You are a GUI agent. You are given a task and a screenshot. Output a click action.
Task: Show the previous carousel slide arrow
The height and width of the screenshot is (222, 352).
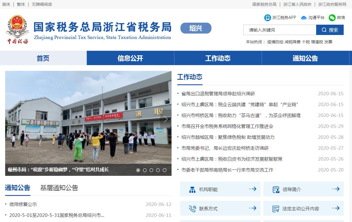point(11,119)
